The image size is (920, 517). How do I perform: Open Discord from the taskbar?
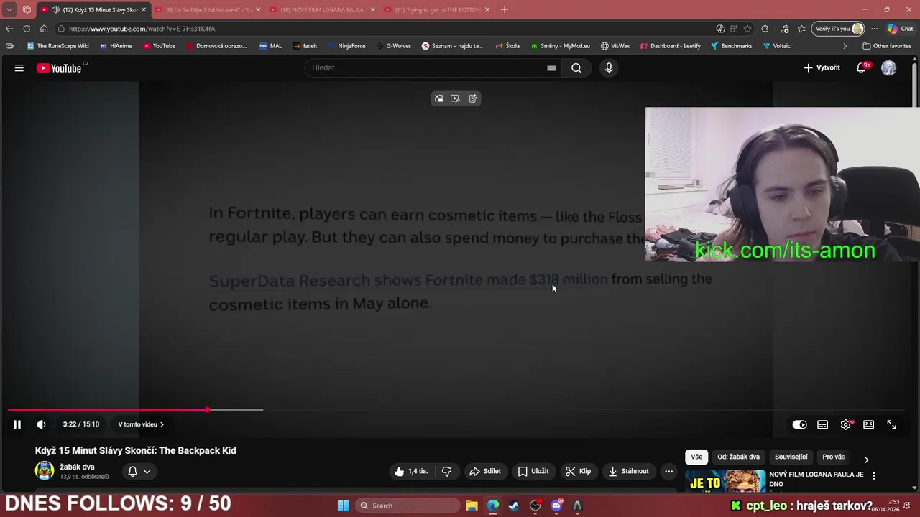[x=556, y=506]
